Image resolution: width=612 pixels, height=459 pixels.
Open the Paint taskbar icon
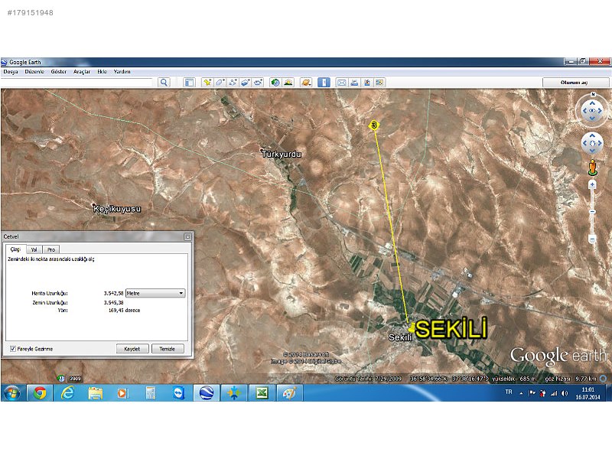tap(289, 392)
